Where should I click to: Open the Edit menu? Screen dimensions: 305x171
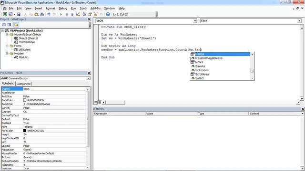pyautogui.click(x=19, y=9)
